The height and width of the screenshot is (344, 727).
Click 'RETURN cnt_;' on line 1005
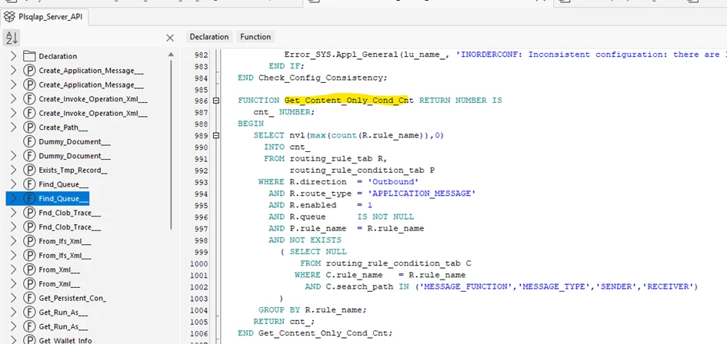pyautogui.click(x=284, y=321)
